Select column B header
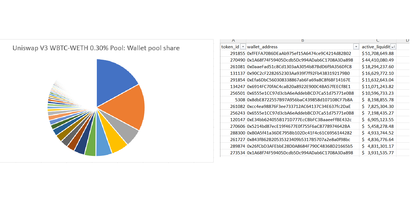 (x=302, y=40)
